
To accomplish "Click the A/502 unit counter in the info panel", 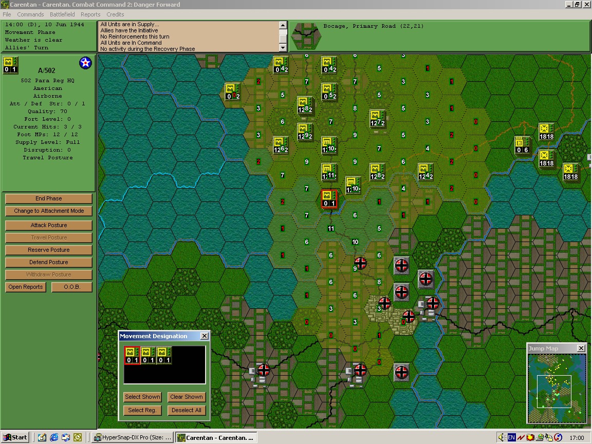I will point(11,65).
